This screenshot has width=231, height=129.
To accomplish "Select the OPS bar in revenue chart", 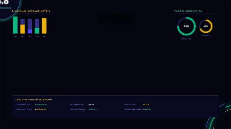I will [x=37, y=26].
